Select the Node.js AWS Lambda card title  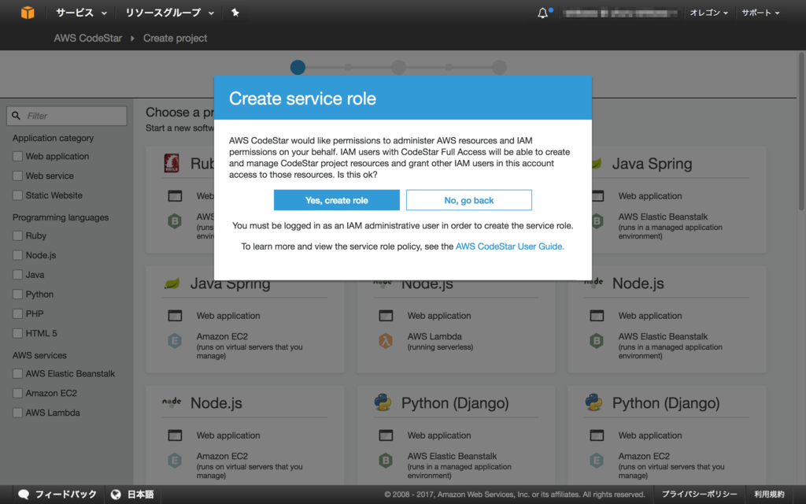pyautogui.click(x=427, y=283)
